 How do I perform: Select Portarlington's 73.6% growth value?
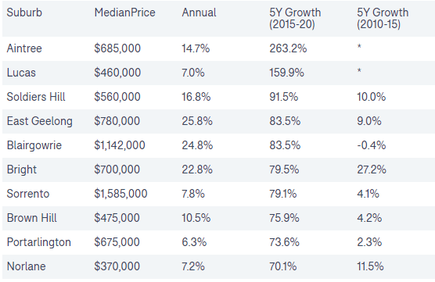click(x=284, y=242)
